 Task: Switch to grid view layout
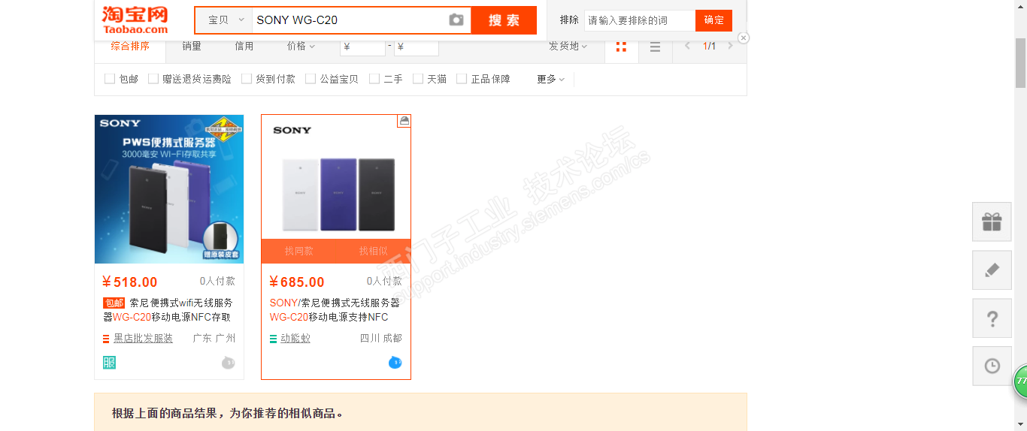(x=621, y=47)
